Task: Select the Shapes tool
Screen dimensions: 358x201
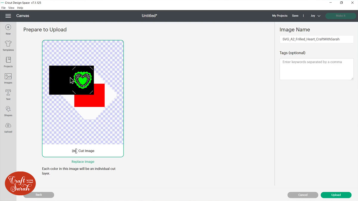Action: point(8,110)
